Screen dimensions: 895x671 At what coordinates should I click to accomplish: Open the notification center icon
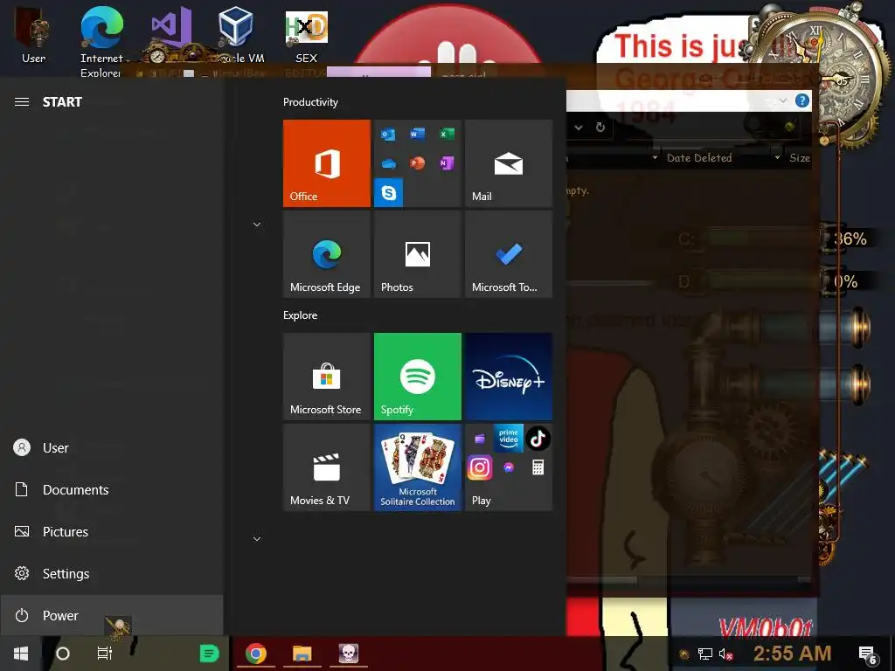point(868,654)
